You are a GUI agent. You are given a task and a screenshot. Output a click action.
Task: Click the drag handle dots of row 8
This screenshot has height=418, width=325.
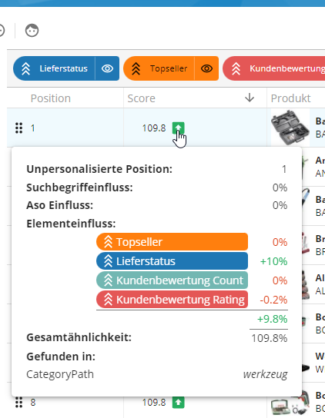pyautogui.click(x=18, y=403)
